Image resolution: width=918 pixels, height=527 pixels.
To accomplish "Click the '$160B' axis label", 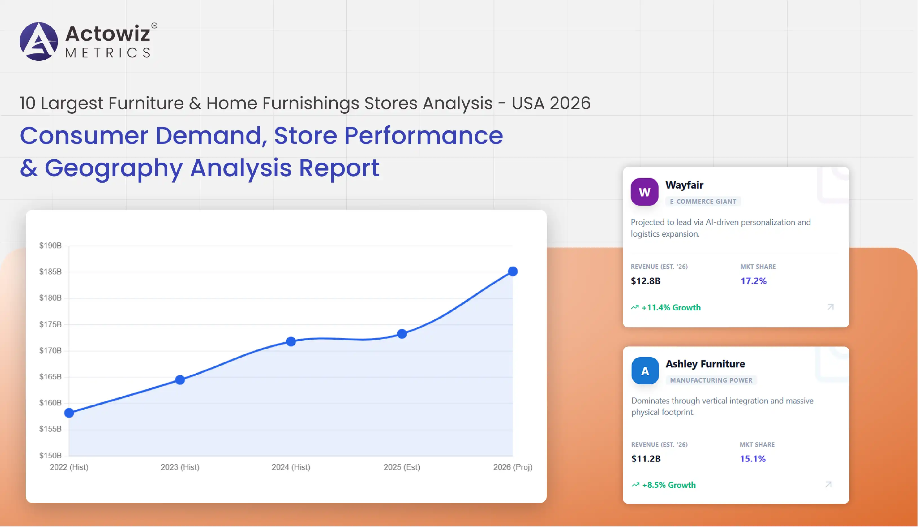I will (x=50, y=403).
